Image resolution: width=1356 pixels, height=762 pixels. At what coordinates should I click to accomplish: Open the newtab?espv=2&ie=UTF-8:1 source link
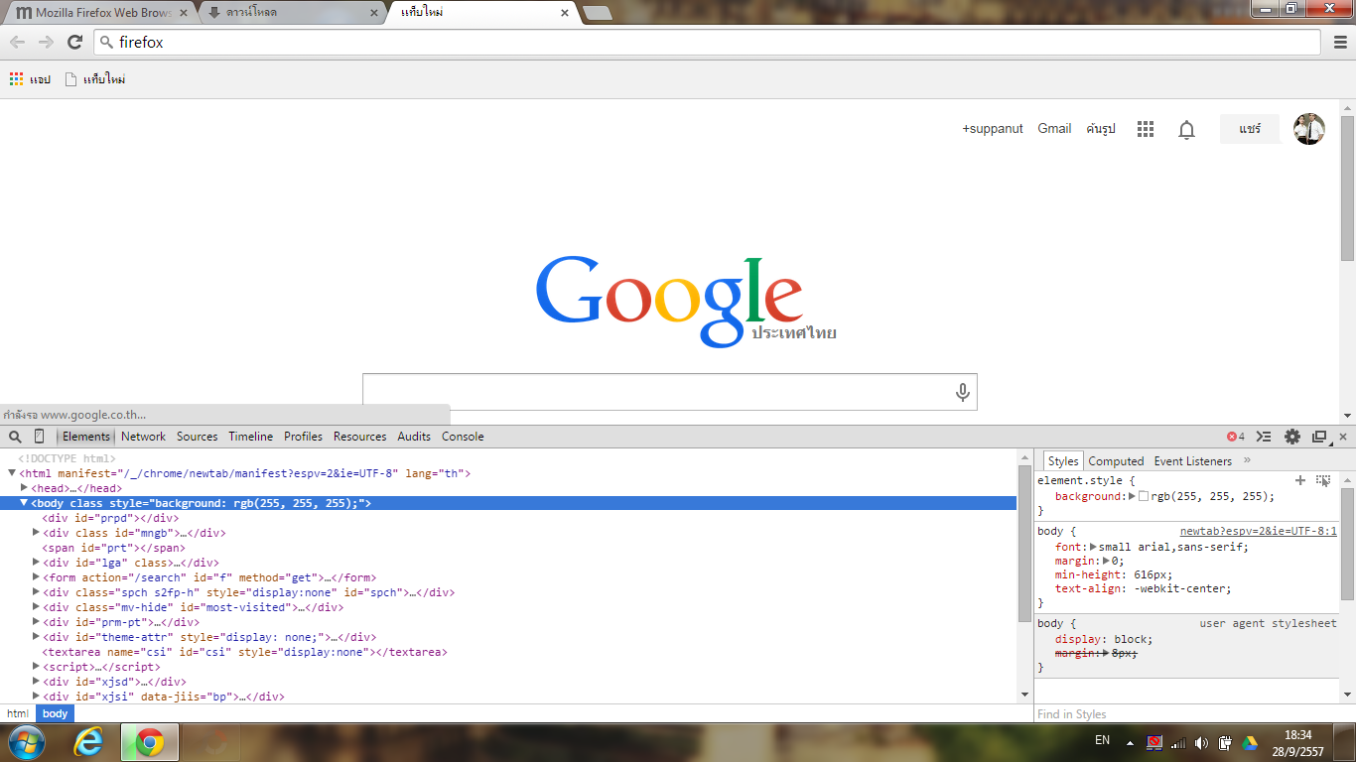[x=1259, y=532]
